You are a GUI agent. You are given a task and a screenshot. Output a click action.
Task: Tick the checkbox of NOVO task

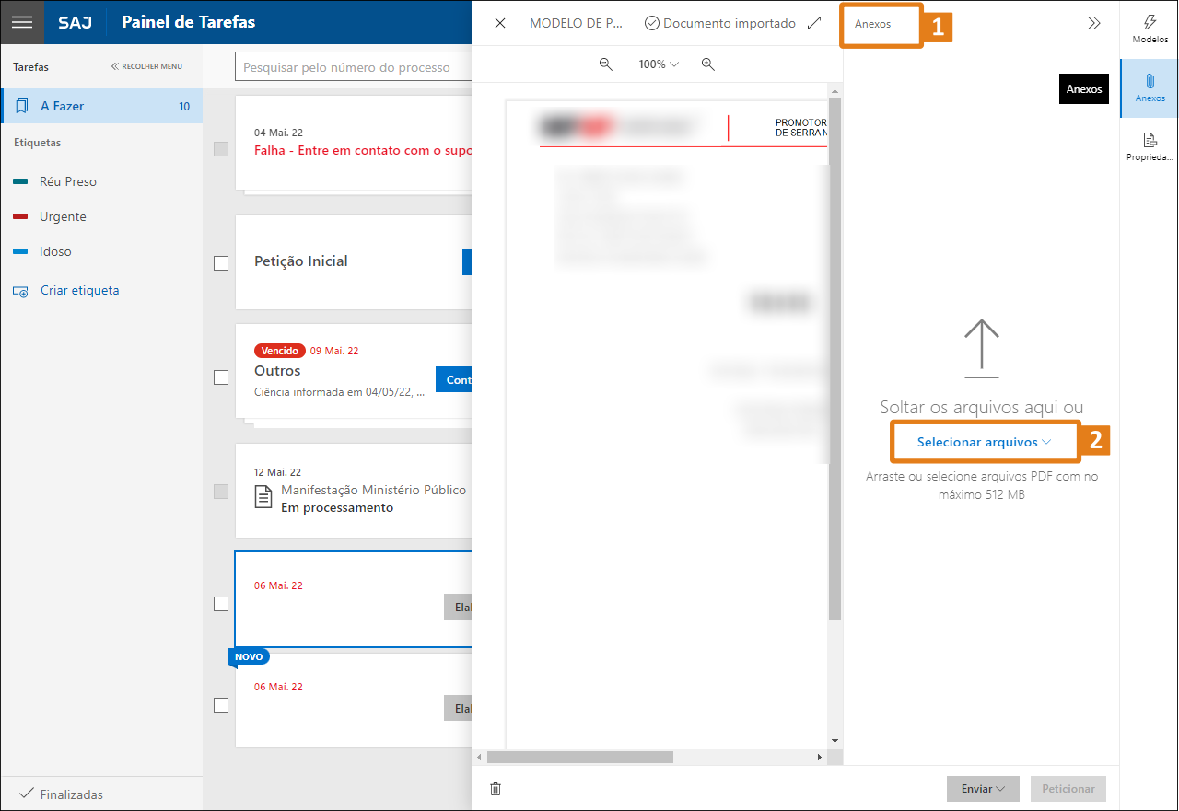(x=221, y=705)
